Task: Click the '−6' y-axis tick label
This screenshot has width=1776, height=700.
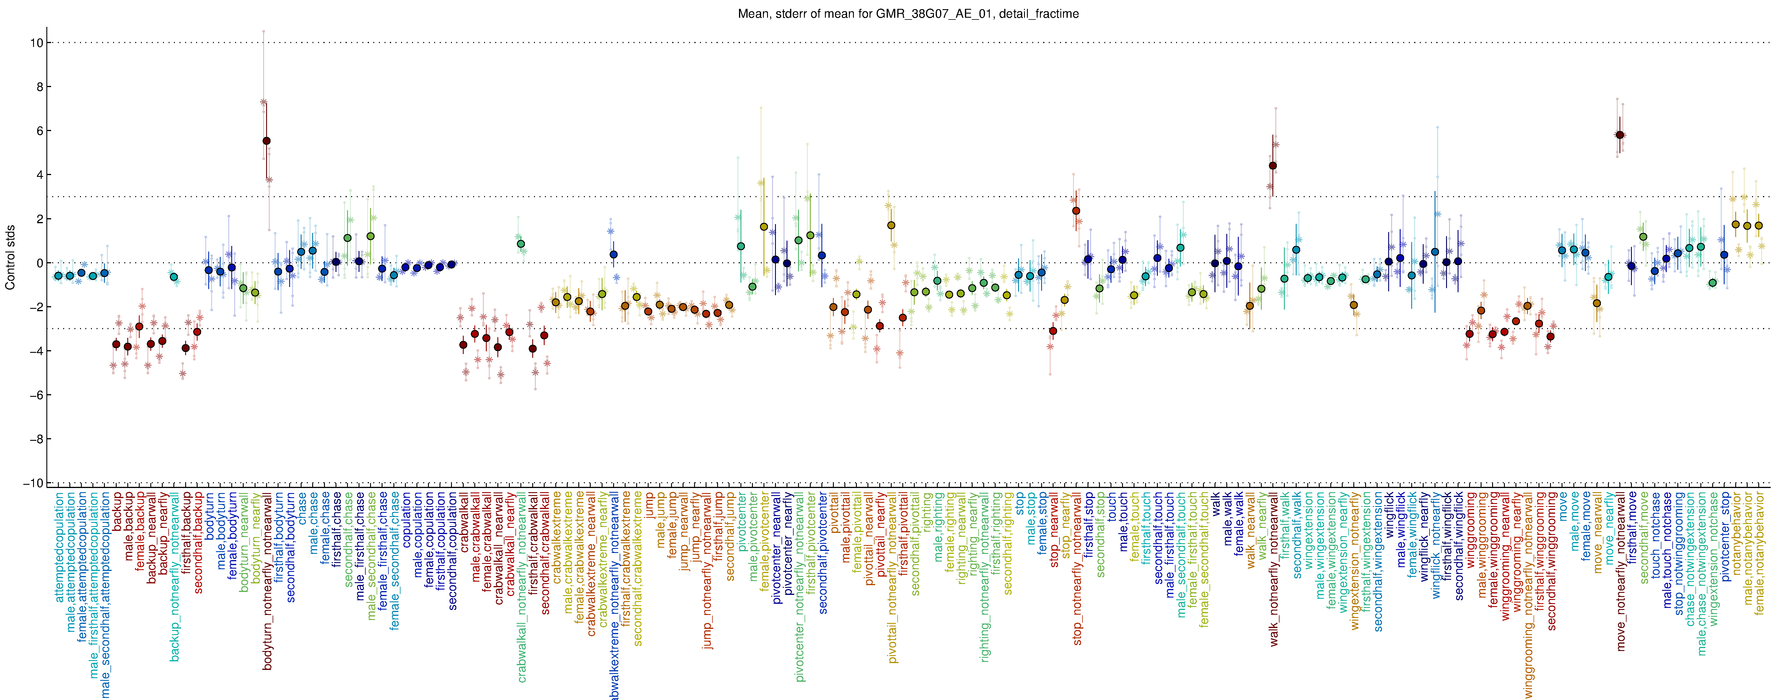Action: (37, 395)
